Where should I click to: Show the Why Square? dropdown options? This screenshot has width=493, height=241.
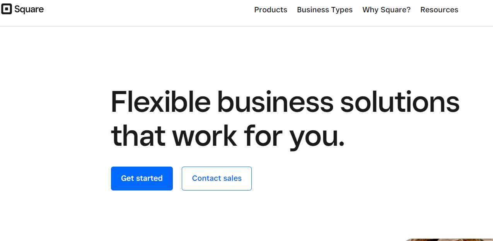tap(386, 10)
